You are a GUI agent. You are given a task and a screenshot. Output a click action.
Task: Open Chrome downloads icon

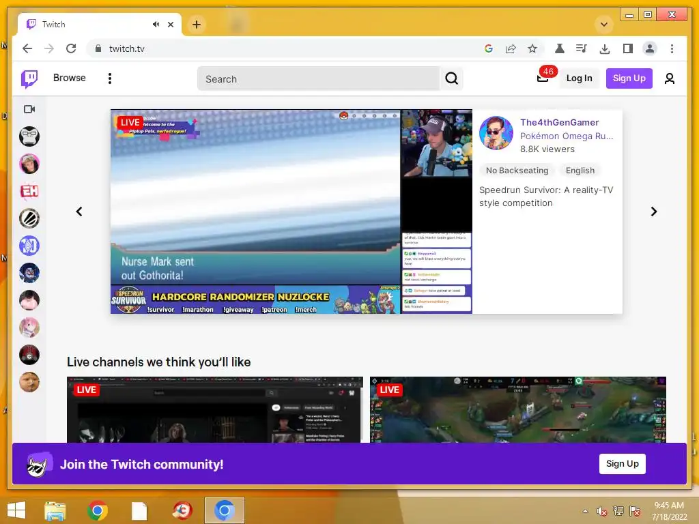[x=605, y=48]
